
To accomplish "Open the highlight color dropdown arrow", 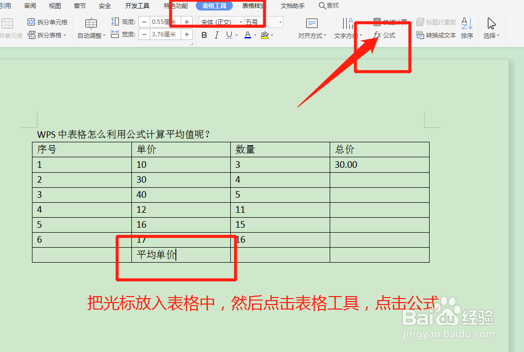I will point(272,35).
